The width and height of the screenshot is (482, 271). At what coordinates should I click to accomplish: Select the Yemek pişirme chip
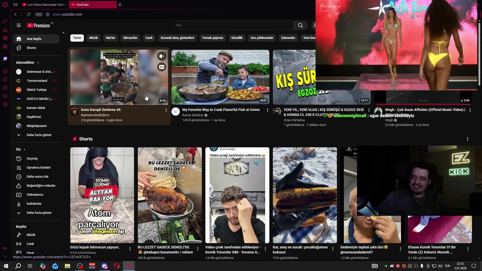coord(213,38)
